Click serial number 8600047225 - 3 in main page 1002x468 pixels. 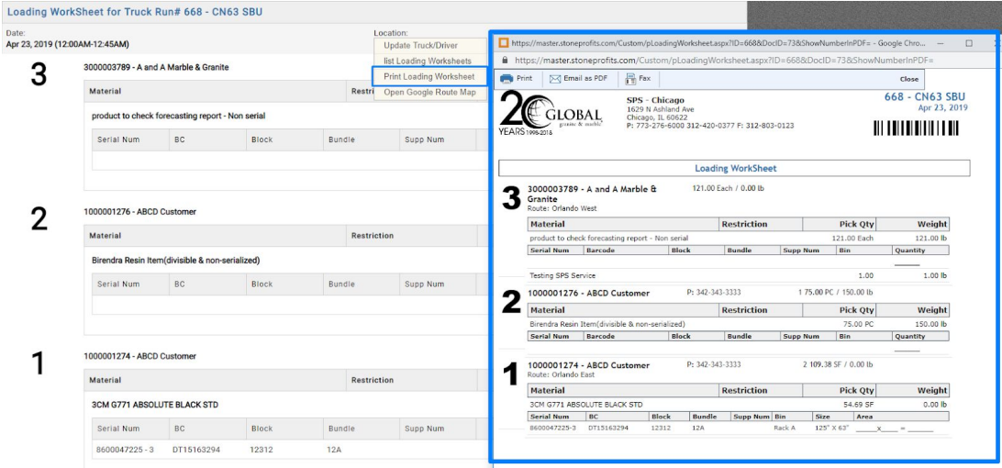tap(125, 450)
